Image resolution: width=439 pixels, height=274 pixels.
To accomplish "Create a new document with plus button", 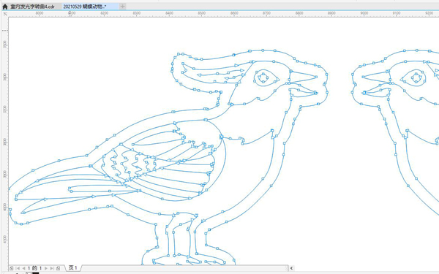I will click(122, 7).
